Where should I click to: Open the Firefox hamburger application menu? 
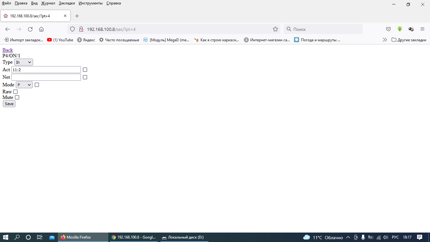pos(422,29)
